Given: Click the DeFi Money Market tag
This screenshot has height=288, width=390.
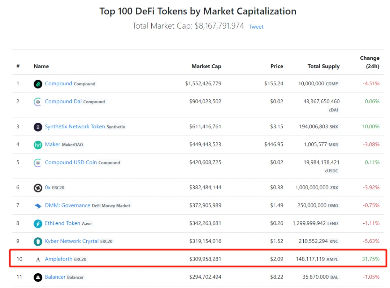Looking at the screenshot, I should (x=111, y=206).
